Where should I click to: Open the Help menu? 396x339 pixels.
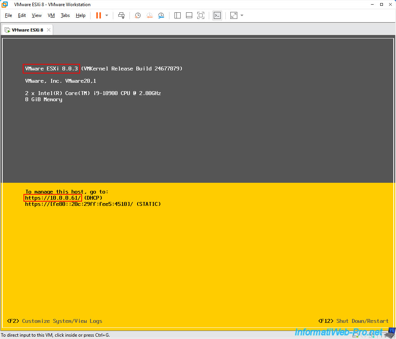[81, 15]
